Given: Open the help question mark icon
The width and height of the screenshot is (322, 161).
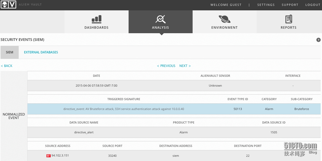Looking at the screenshot, I should (318, 40).
